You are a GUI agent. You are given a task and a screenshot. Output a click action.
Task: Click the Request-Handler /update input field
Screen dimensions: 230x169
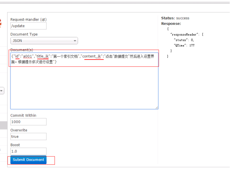28,26
